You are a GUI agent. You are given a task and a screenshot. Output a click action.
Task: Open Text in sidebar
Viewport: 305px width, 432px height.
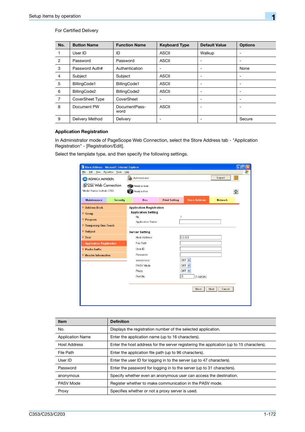(104, 237)
